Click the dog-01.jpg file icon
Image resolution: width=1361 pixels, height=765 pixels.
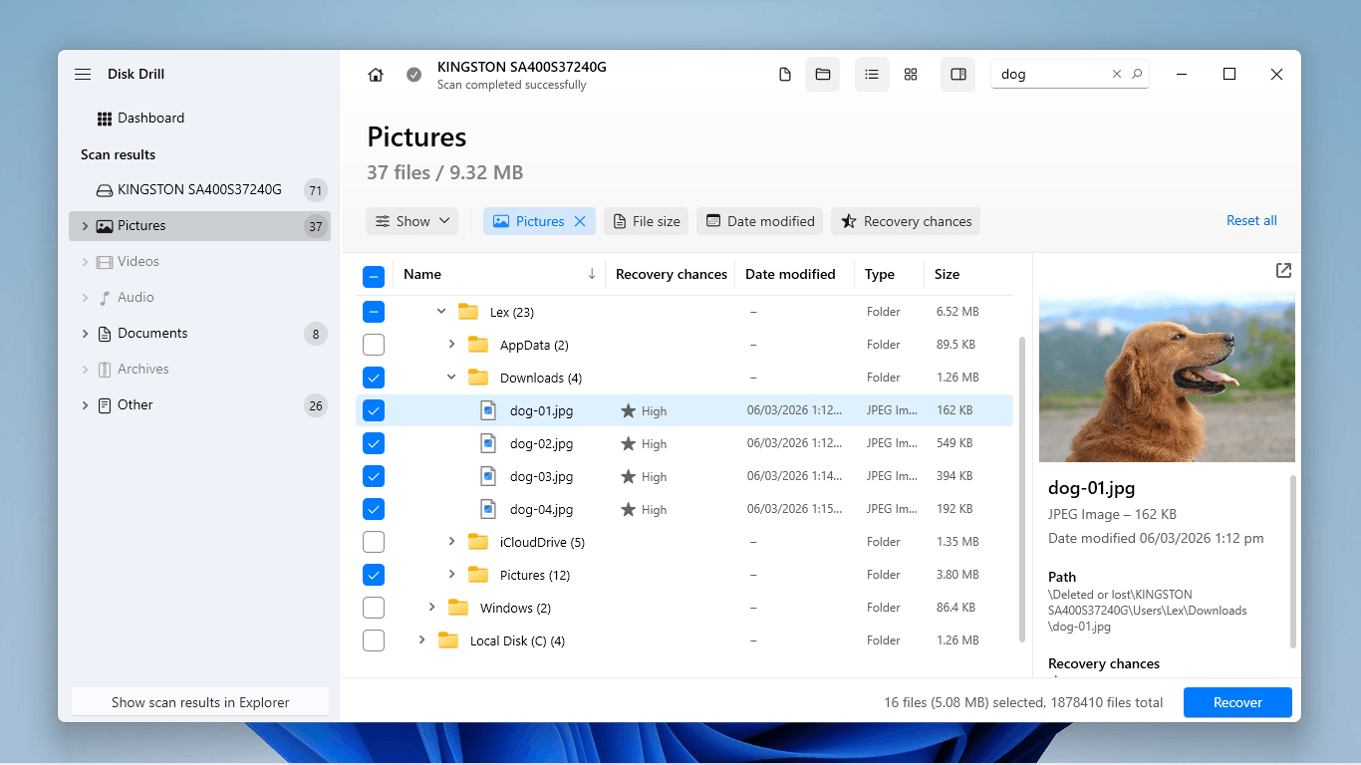click(488, 410)
